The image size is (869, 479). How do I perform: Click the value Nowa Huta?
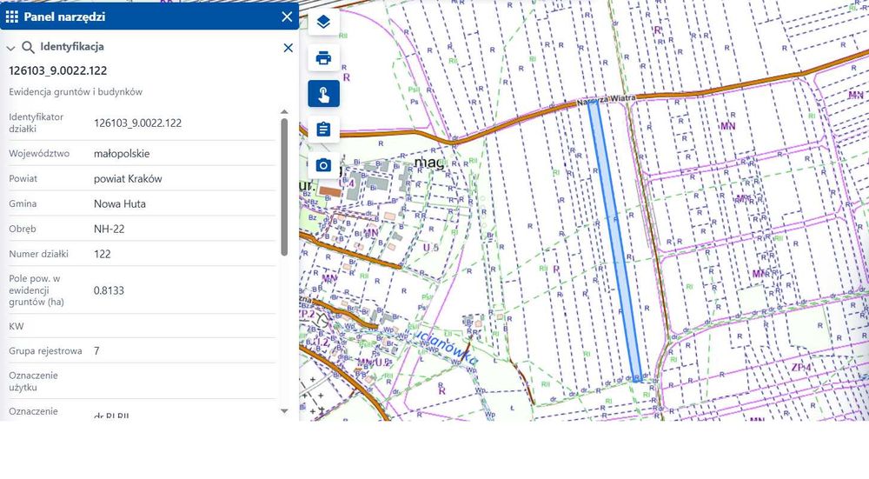tap(120, 203)
